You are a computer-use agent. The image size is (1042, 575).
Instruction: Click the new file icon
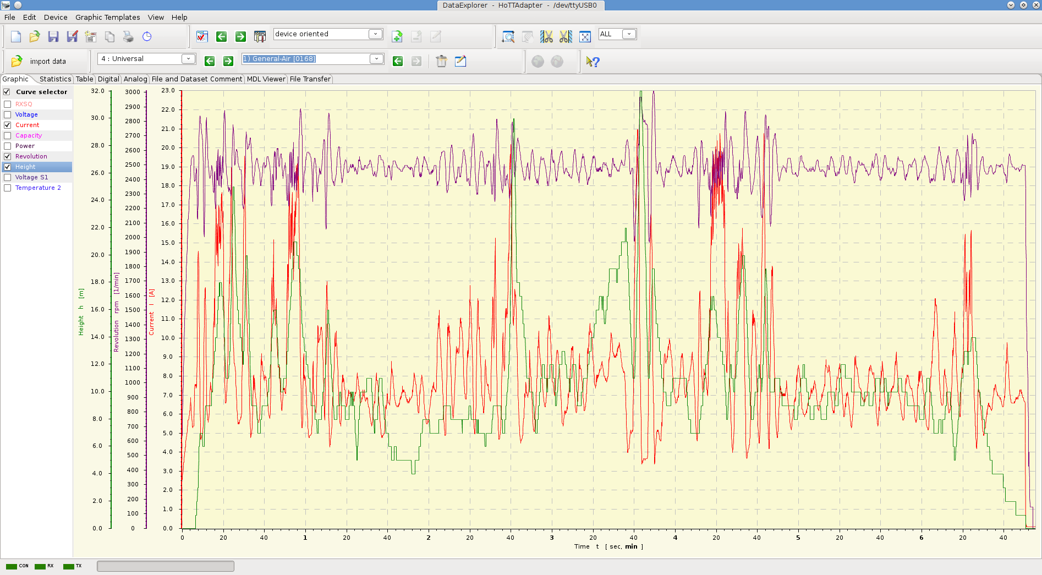pyautogui.click(x=16, y=37)
